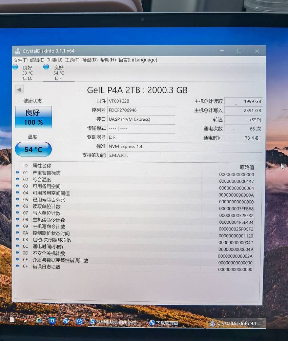The width and height of the screenshot is (288, 341).
Task: Open the blue square U icon in taskbar
Action: point(52,321)
